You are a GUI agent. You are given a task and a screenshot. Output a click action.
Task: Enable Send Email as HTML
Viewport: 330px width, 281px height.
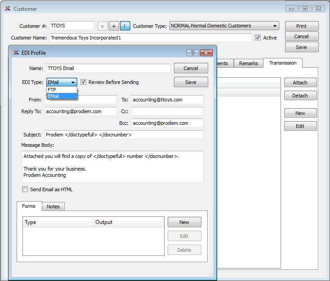click(x=25, y=189)
